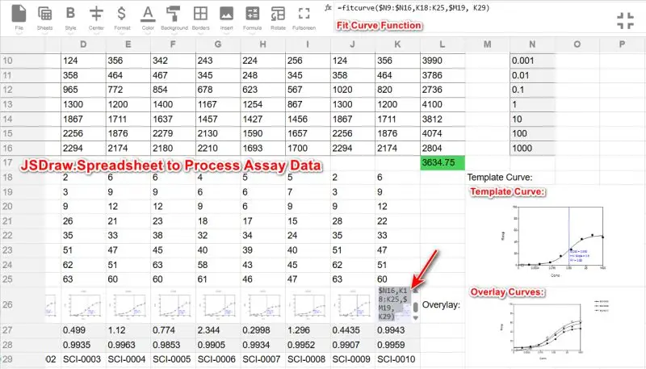
Task: Click curve thumbnail in column D row 26
Action: [83, 305]
